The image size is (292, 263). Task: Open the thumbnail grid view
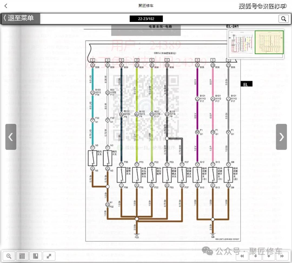point(22,256)
